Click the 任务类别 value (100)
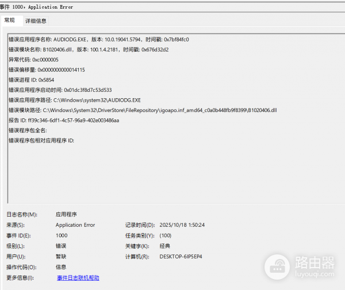This screenshot has width=345, height=290. [166, 235]
